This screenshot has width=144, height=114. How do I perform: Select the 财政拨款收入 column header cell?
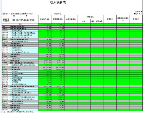coord(58,19)
